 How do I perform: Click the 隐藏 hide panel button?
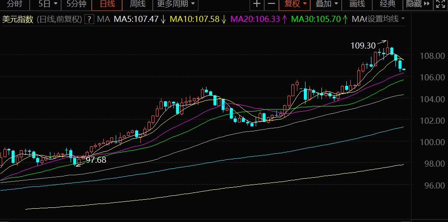(x=418, y=4)
